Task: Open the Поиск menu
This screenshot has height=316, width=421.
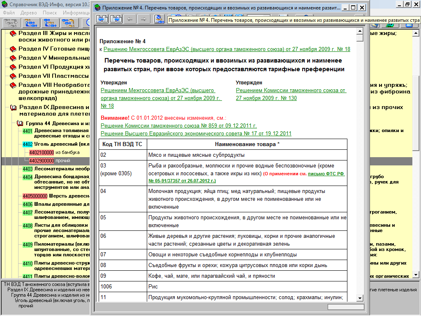Action: tap(50, 13)
